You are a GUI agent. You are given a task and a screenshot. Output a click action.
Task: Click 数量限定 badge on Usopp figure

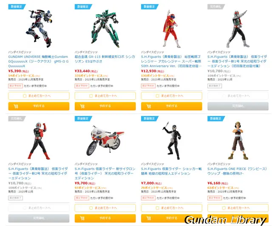tap(216, 119)
